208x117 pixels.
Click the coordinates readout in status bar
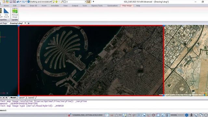tap(87, 115)
